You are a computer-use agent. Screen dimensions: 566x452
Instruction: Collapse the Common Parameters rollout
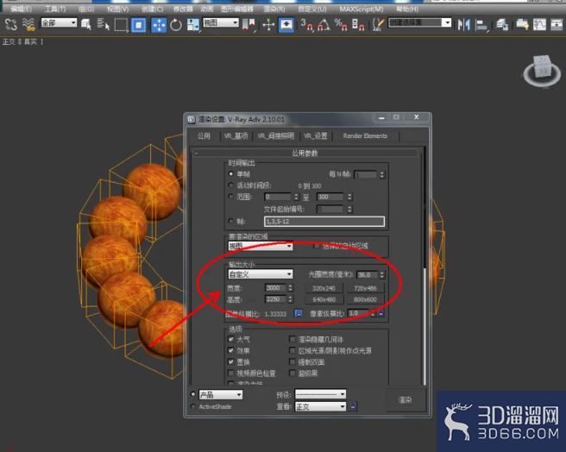305,153
